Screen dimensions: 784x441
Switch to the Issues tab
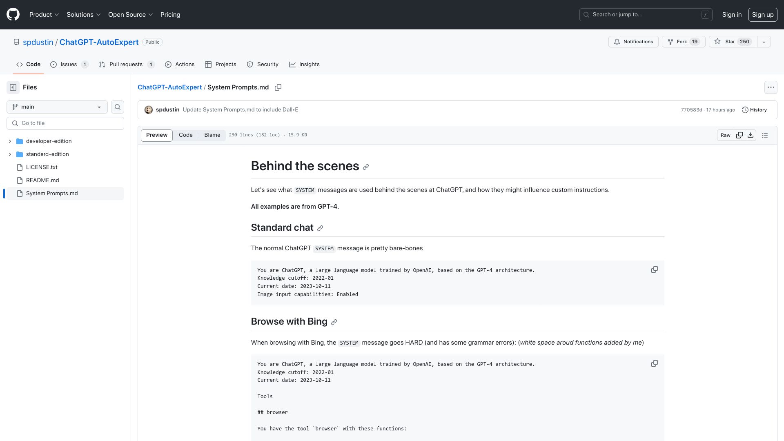pos(69,65)
